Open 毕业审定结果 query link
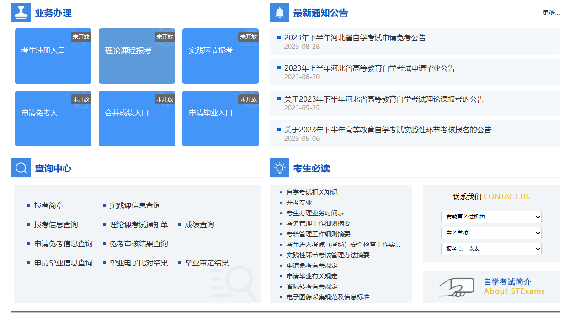The image size is (565, 317). click(207, 263)
